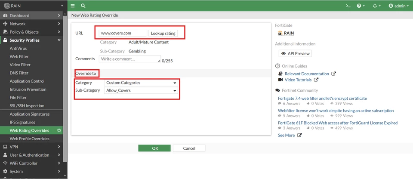Click the Fortinet Community chat icon

pyautogui.click(x=277, y=90)
